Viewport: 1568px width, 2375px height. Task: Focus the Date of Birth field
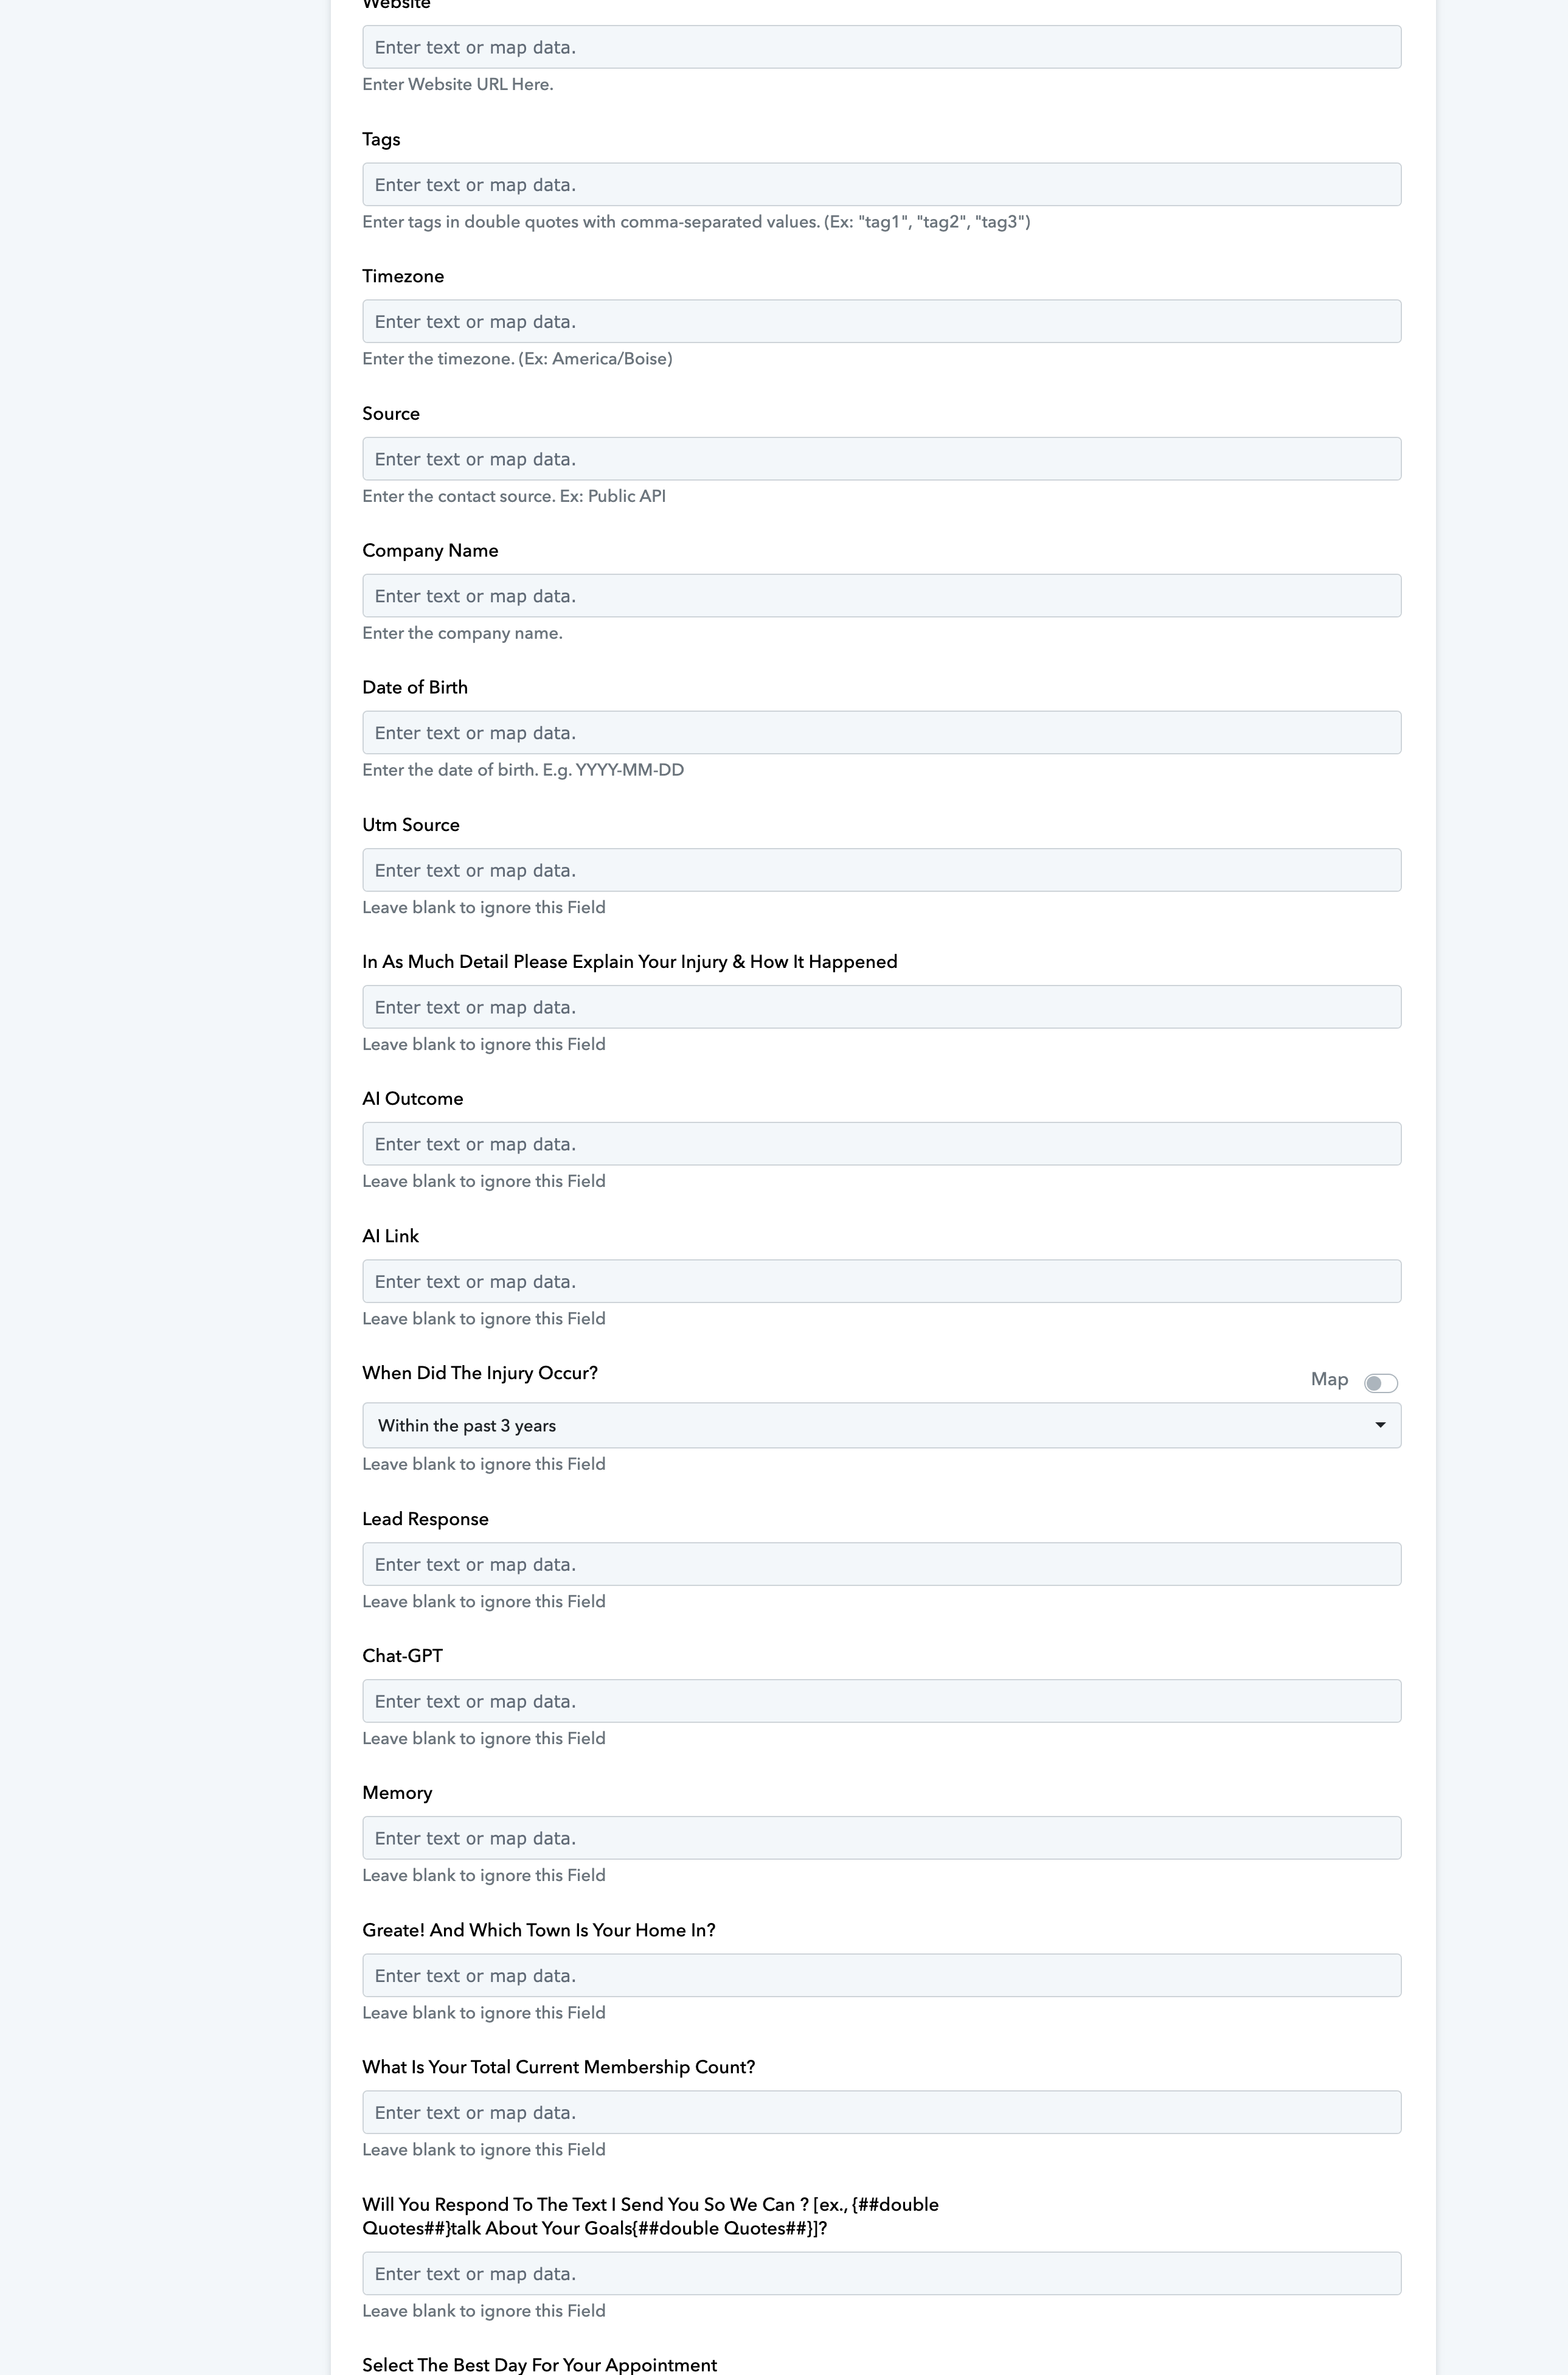tap(881, 733)
